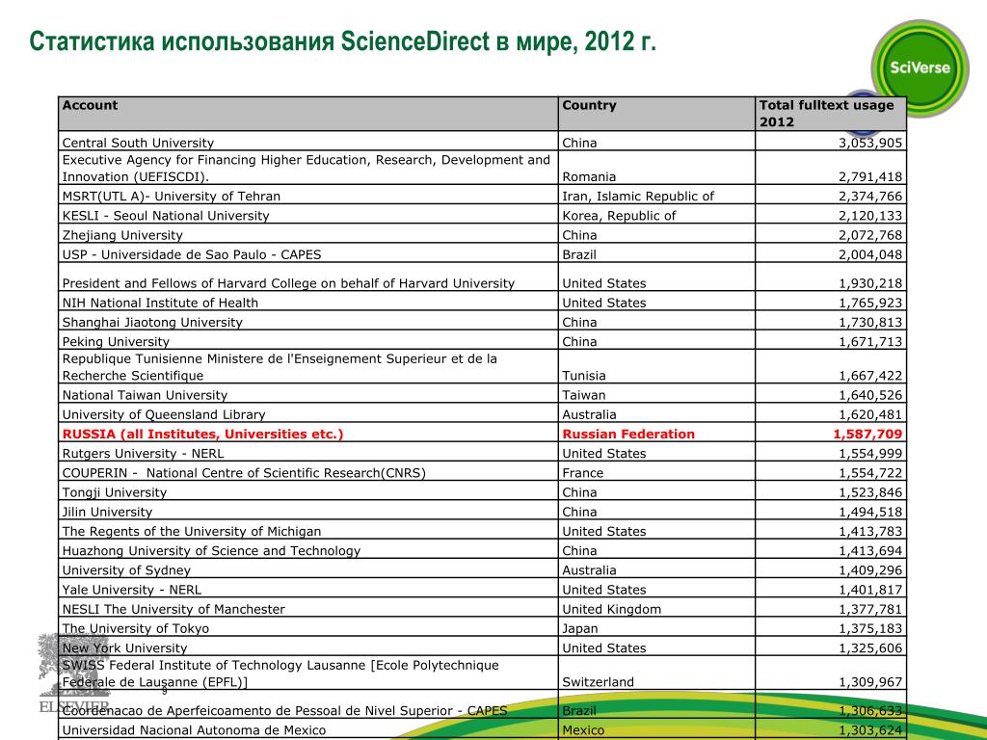
Task: Select the 'University of Sydney' row
Action: (482, 568)
